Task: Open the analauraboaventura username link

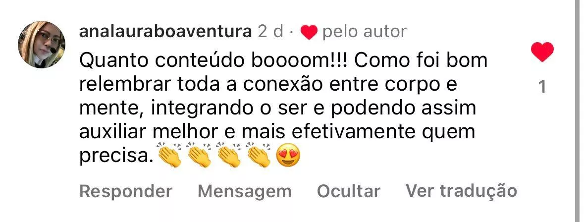Action: 165,32
